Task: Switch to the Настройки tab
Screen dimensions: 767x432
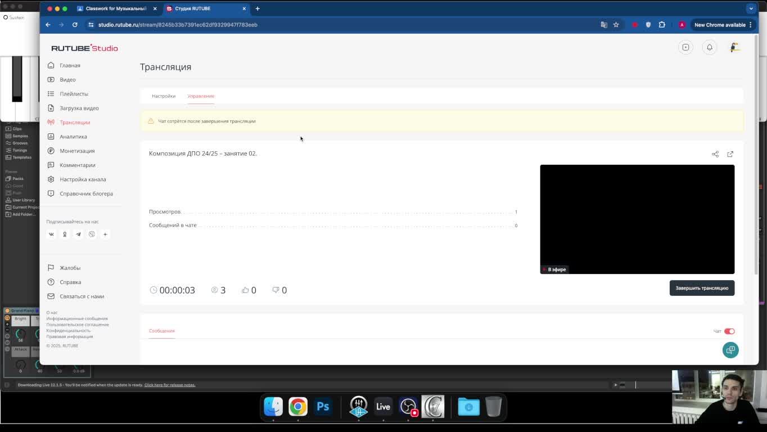Action: pyautogui.click(x=164, y=96)
